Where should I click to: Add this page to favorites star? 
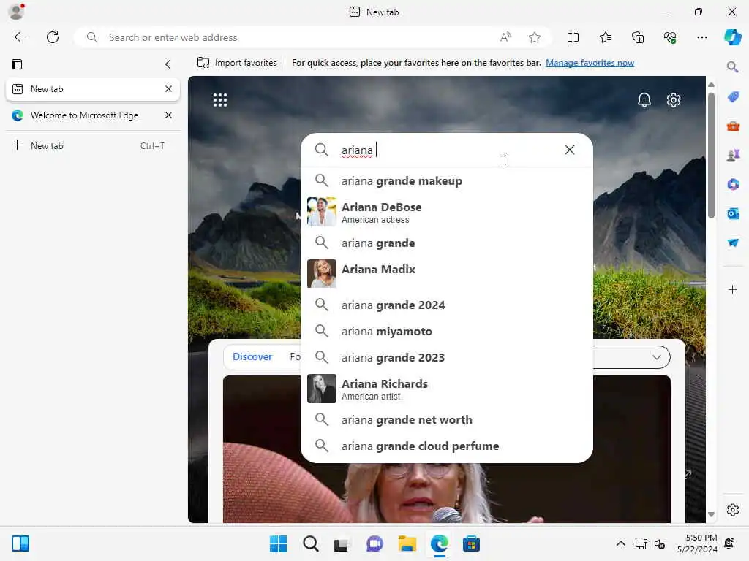[535, 37]
